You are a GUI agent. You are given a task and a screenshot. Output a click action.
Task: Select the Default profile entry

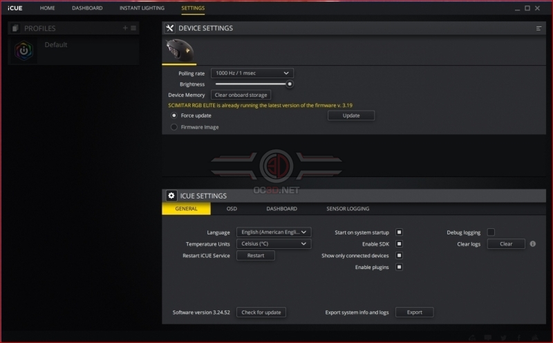pyautogui.click(x=73, y=50)
